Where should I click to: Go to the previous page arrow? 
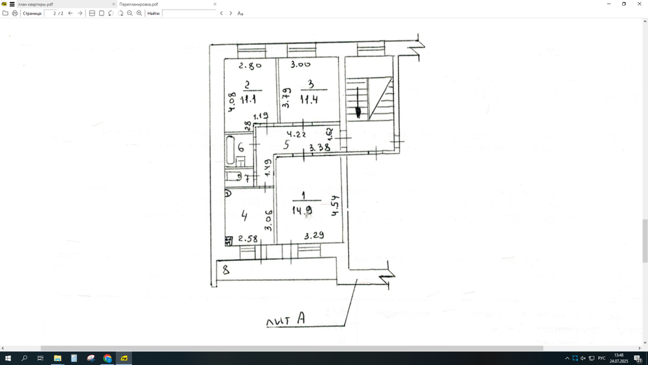pyautogui.click(x=70, y=13)
